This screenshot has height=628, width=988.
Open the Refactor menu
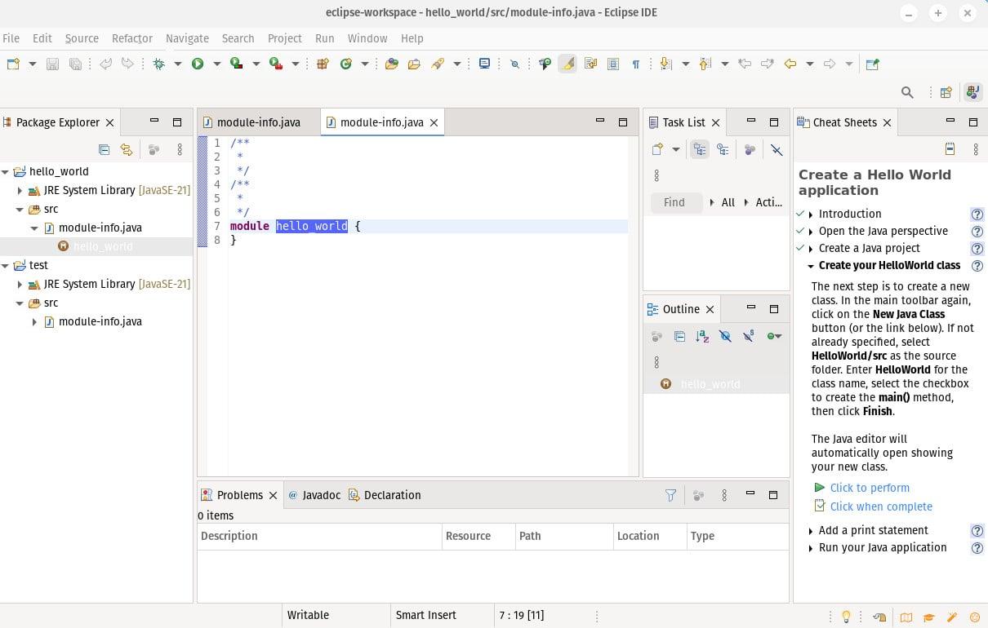tap(131, 38)
